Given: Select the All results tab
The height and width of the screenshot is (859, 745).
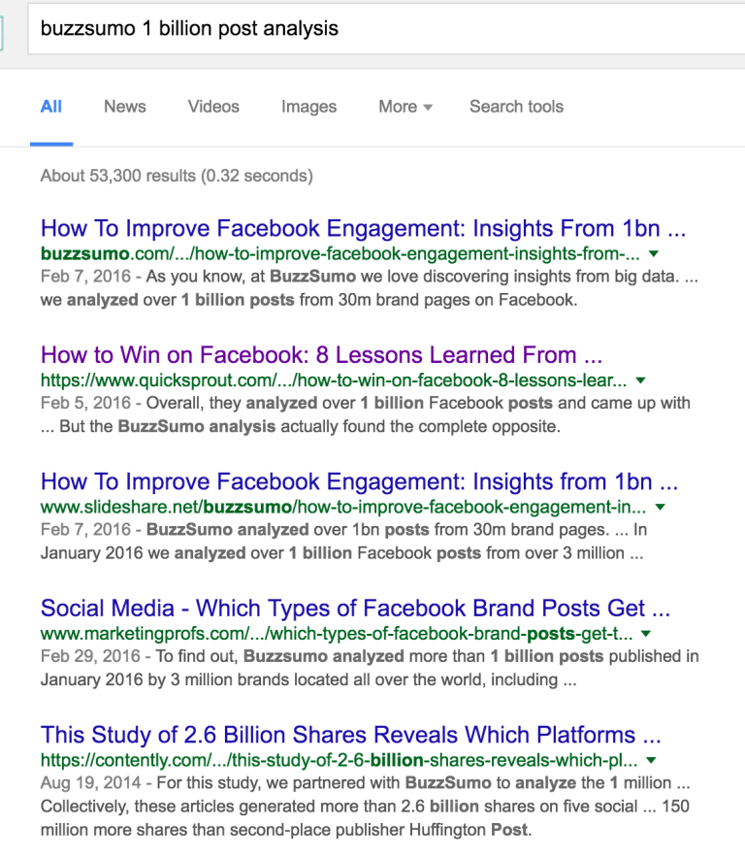Looking at the screenshot, I should tap(50, 107).
